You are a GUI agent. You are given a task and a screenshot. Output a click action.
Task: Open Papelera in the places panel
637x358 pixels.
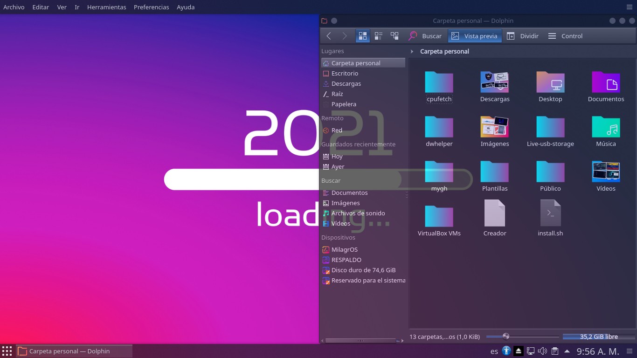click(343, 104)
